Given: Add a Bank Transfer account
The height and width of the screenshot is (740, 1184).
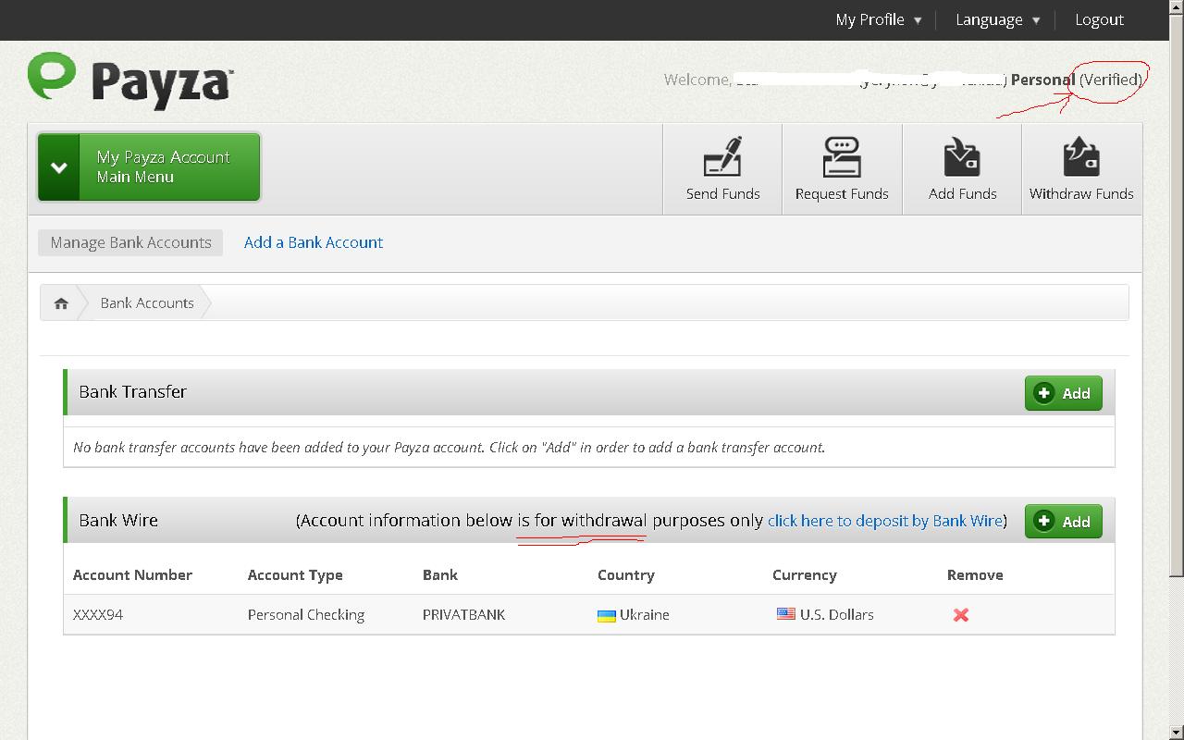Looking at the screenshot, I should tap(1063, 393).
